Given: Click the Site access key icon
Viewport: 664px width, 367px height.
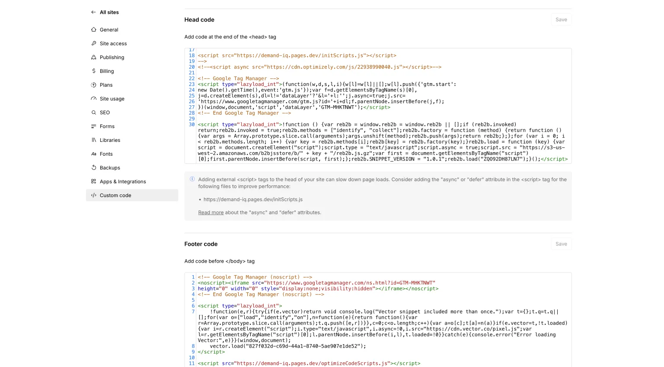Looking at the screenshot, I should coord(93,44).
